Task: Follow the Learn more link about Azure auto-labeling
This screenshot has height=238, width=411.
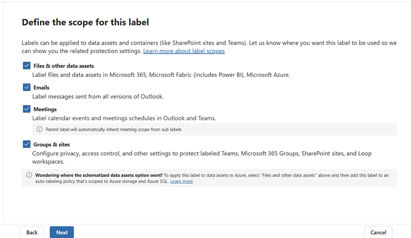Action: [181, 181]
